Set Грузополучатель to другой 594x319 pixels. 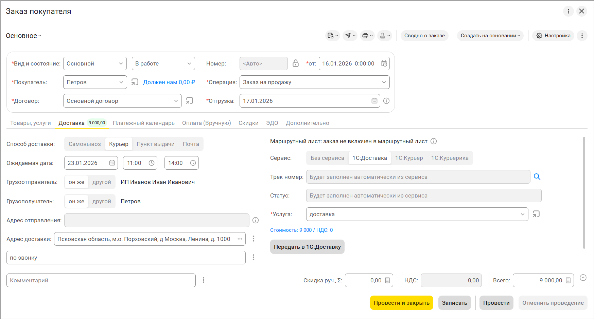coord(102,201)
